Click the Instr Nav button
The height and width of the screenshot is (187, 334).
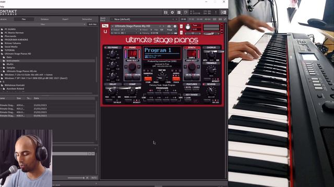click(92, 24)
